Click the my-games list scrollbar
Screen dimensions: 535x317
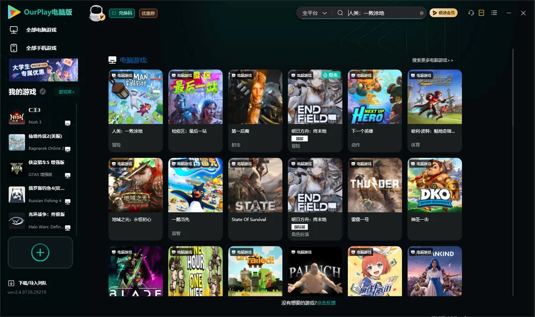coord(77,169)
